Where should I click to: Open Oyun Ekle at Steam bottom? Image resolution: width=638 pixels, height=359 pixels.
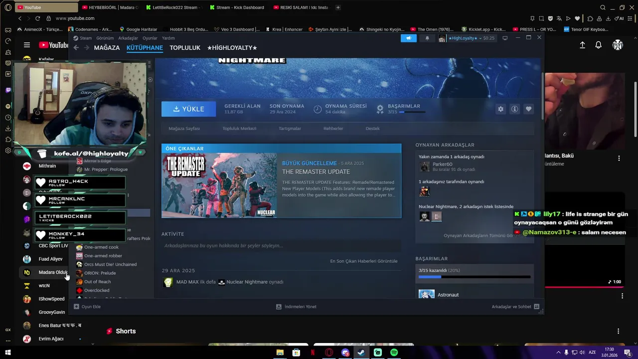click(87, 307)
